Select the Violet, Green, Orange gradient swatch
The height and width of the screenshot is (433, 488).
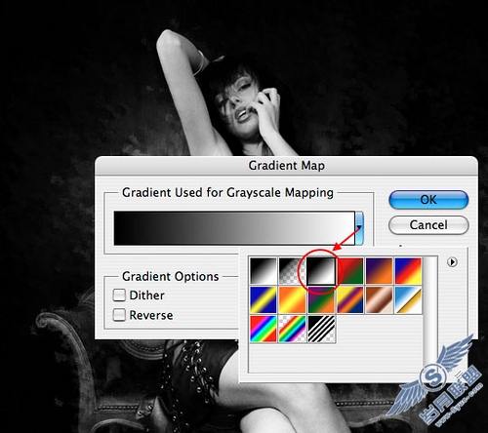point(321,300)
